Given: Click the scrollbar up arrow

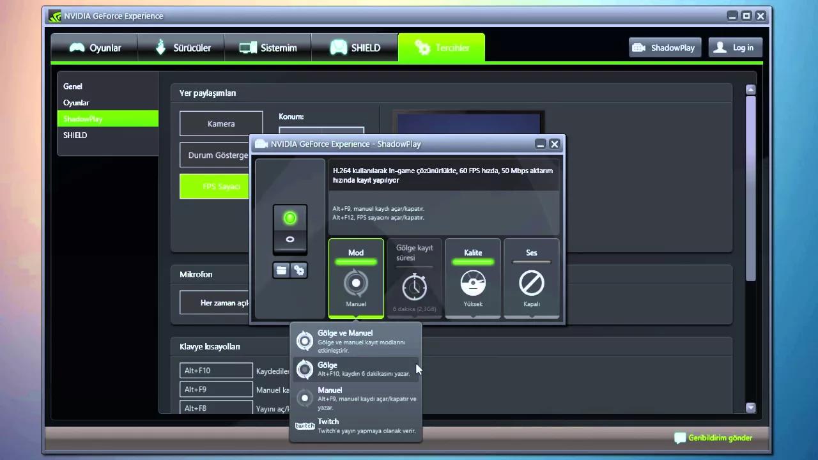Looking at the screenshot, I should (x=751, y=89).
